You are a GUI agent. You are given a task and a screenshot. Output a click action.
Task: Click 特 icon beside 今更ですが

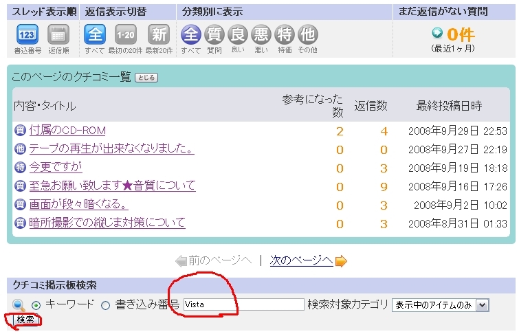point(20,167)
